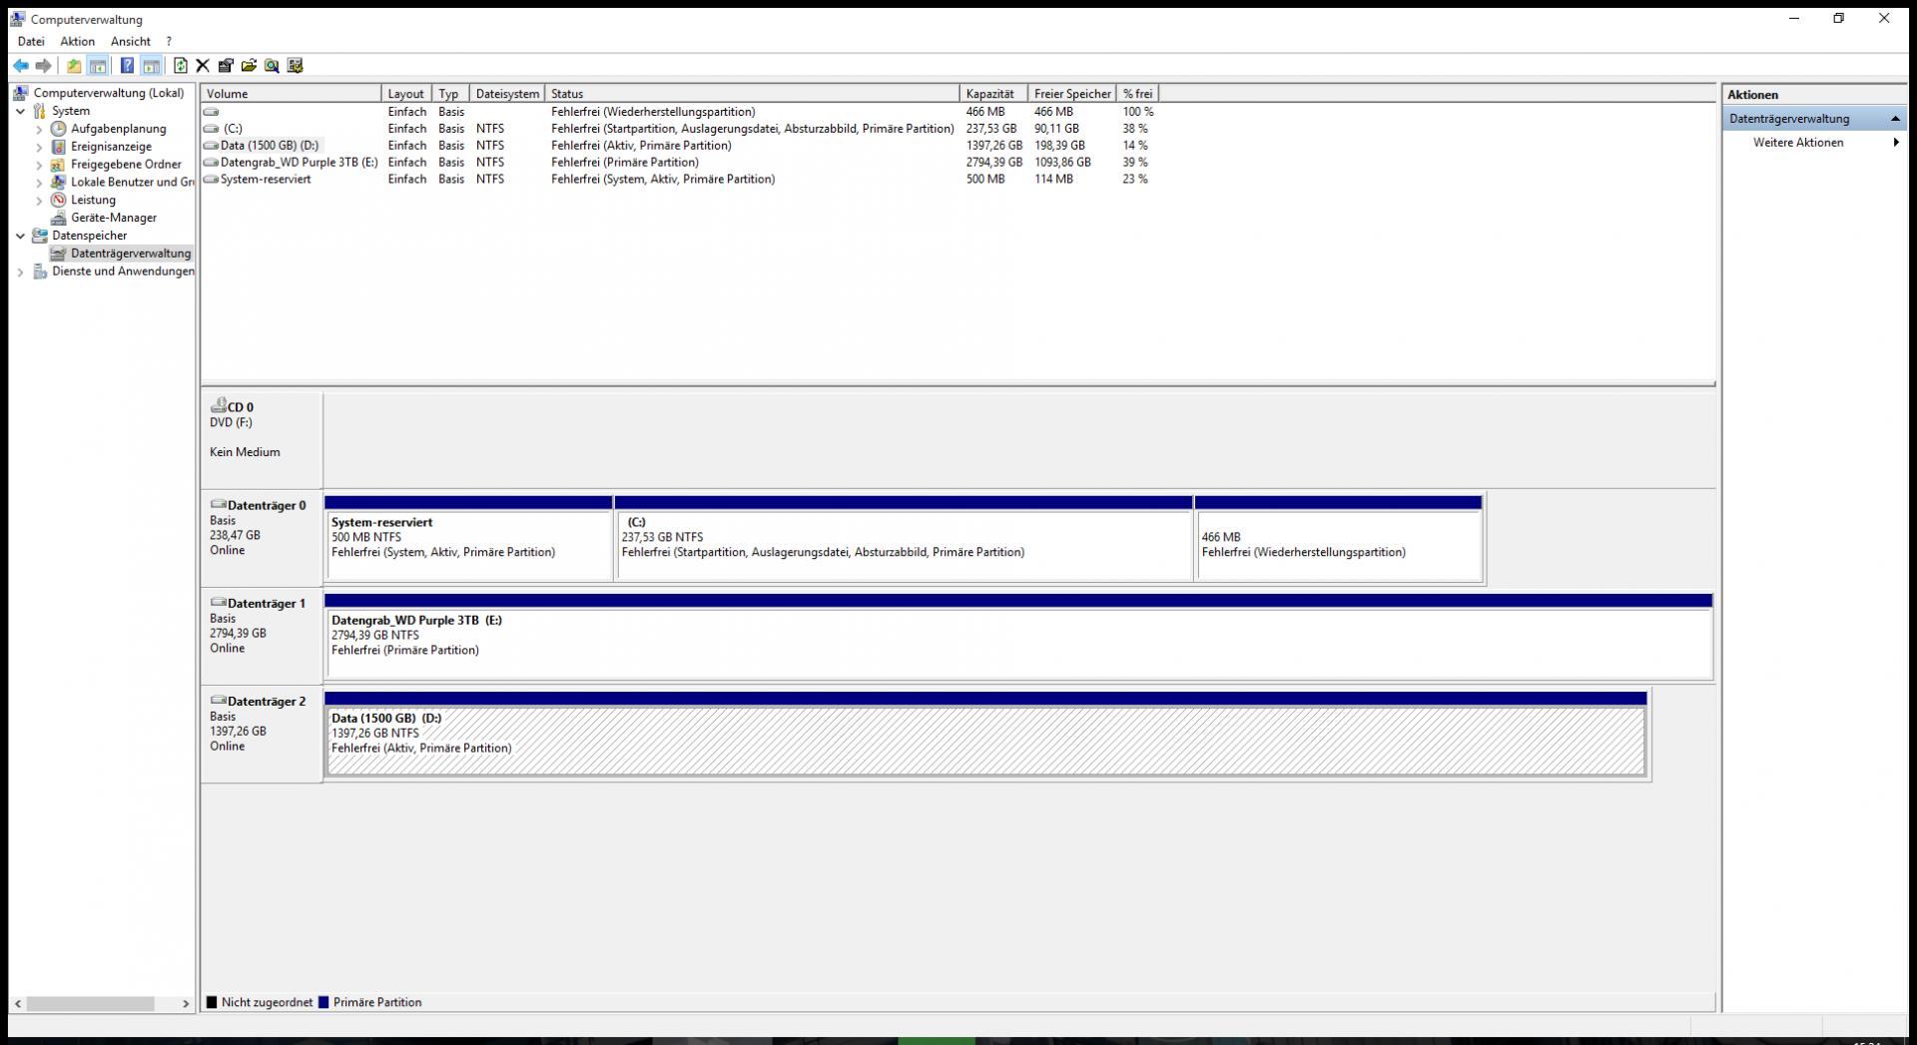The image size is (1917, 1045).
Task: Toggle the action pane show/hide toolbar icon
Action: (x=151, y=66)
